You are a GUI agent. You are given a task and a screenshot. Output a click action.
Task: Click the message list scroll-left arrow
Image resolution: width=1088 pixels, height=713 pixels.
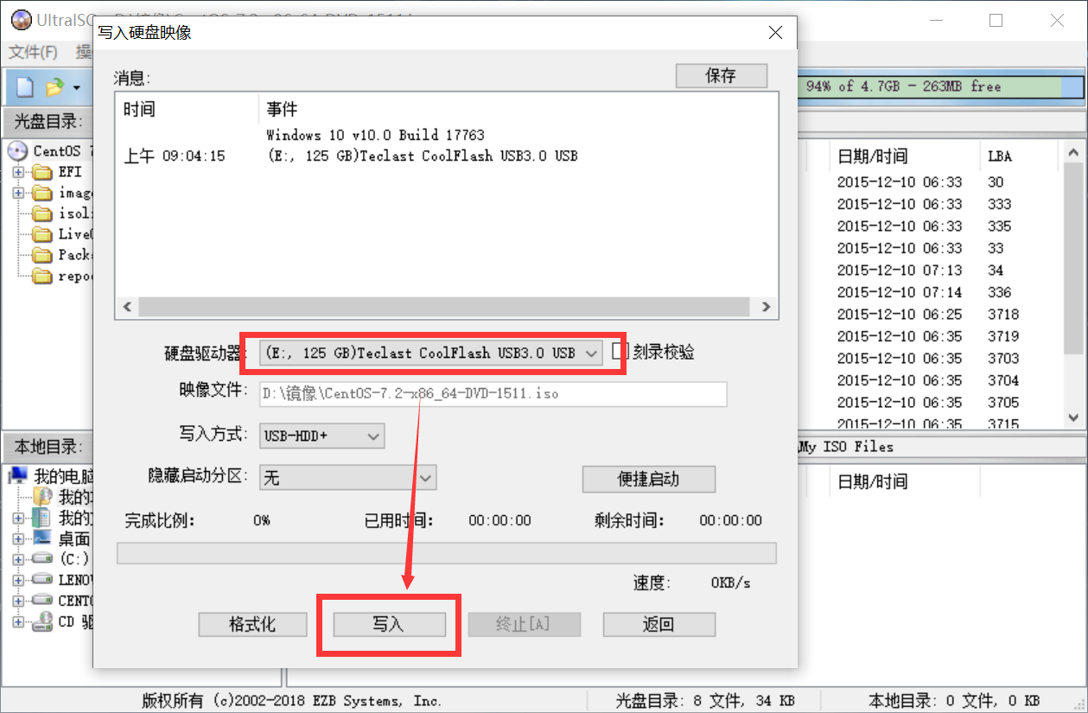click(126, 307)
